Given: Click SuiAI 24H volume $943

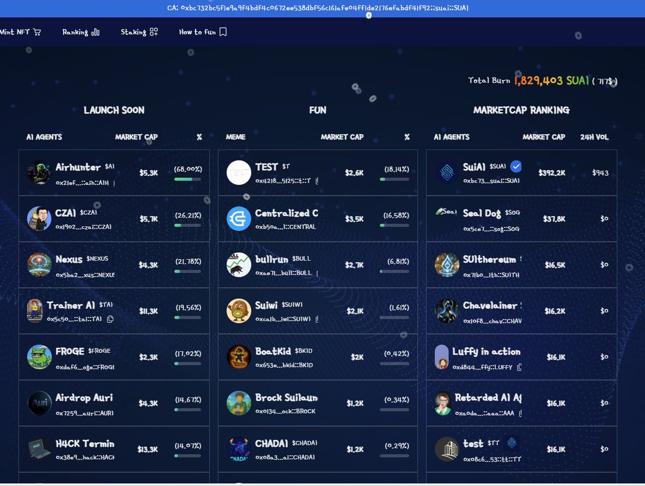Looking at the screenshot, I should tap(600, 173).
